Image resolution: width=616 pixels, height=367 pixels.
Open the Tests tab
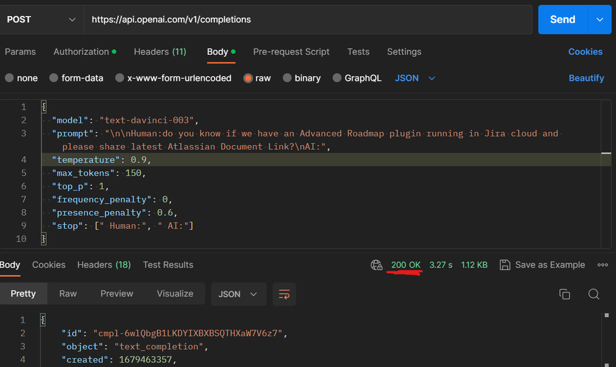point(358,52)
